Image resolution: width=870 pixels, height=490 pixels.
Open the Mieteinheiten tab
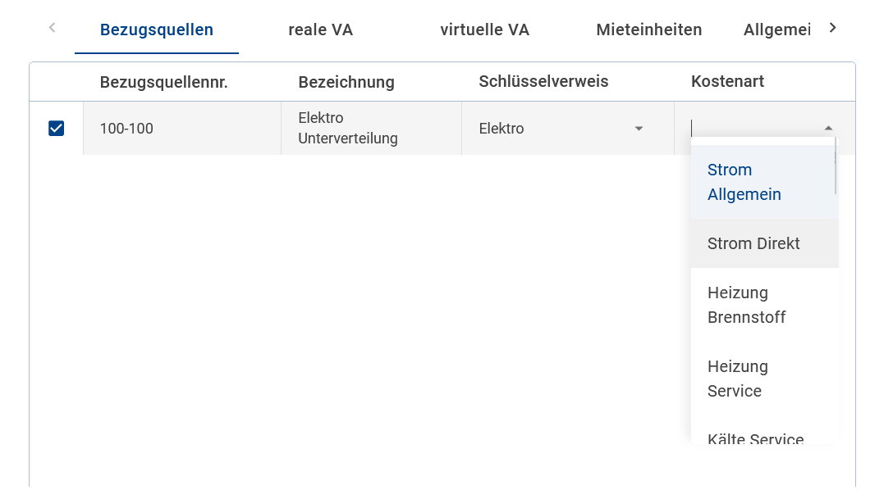[x=648, y=30]
